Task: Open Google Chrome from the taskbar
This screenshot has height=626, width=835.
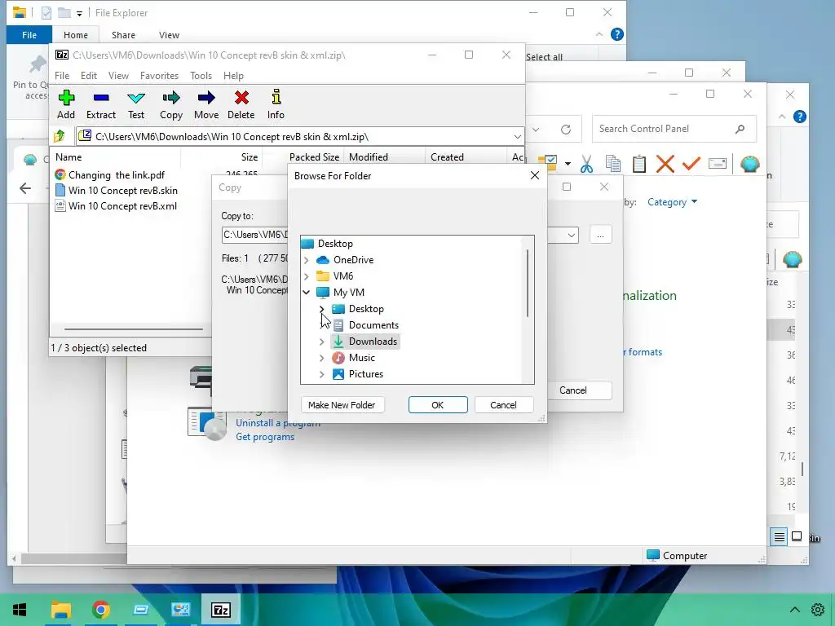Action: [100, 610]
